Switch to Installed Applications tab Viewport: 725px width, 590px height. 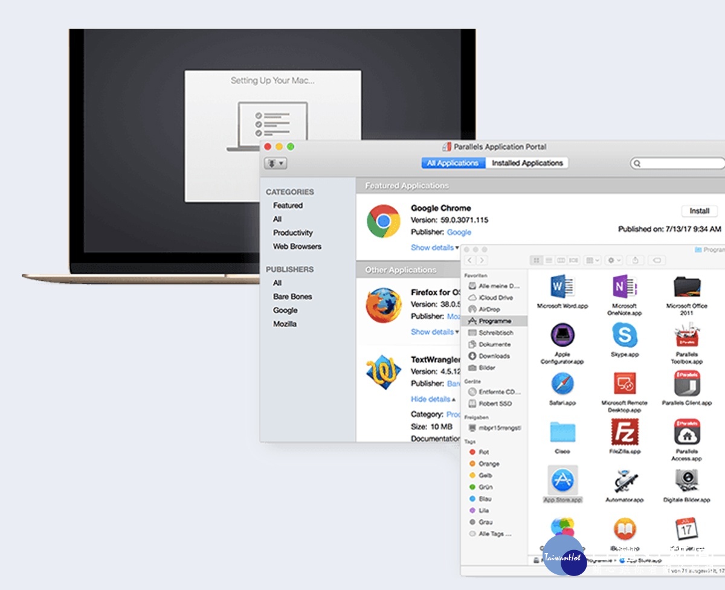pos(527,163)
